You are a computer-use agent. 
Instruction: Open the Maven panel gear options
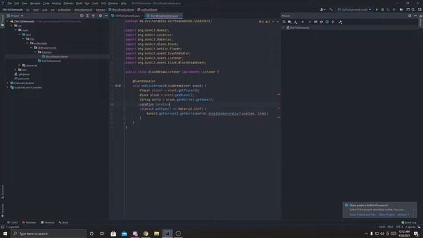point(410,16)
